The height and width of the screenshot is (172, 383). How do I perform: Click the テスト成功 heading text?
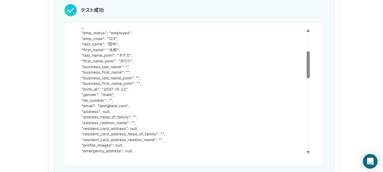92,10
